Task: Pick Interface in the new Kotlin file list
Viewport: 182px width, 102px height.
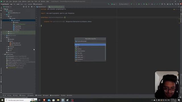Action: [90, 49]
